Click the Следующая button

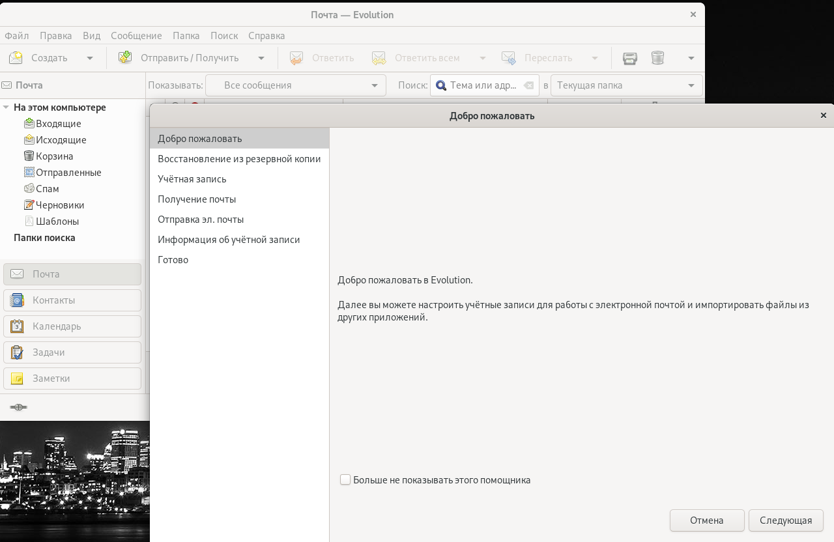coord(786,521)
